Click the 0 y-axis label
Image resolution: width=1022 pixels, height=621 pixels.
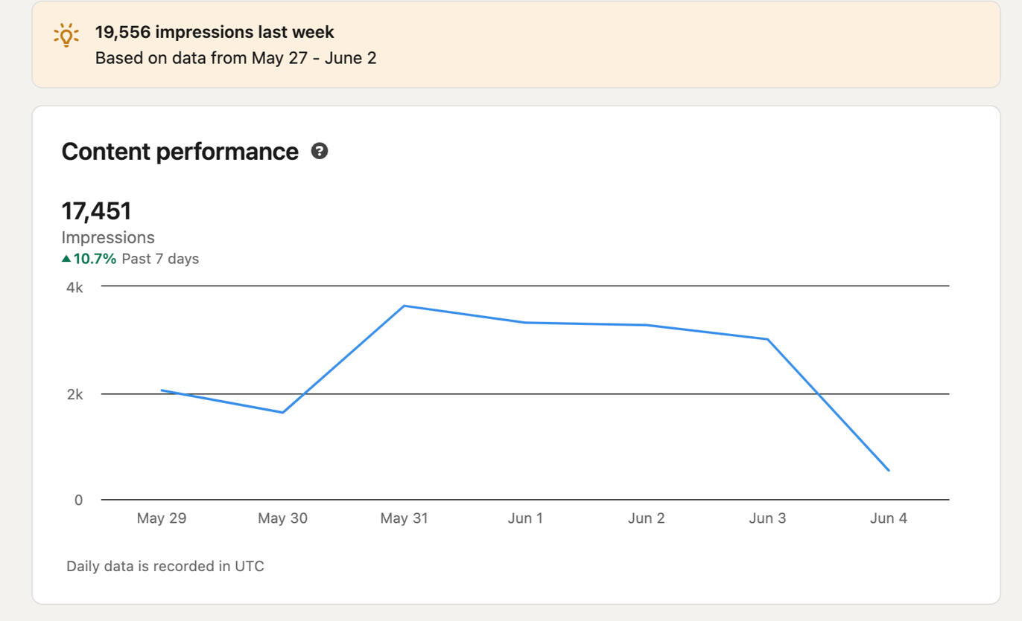coord(78,500)
